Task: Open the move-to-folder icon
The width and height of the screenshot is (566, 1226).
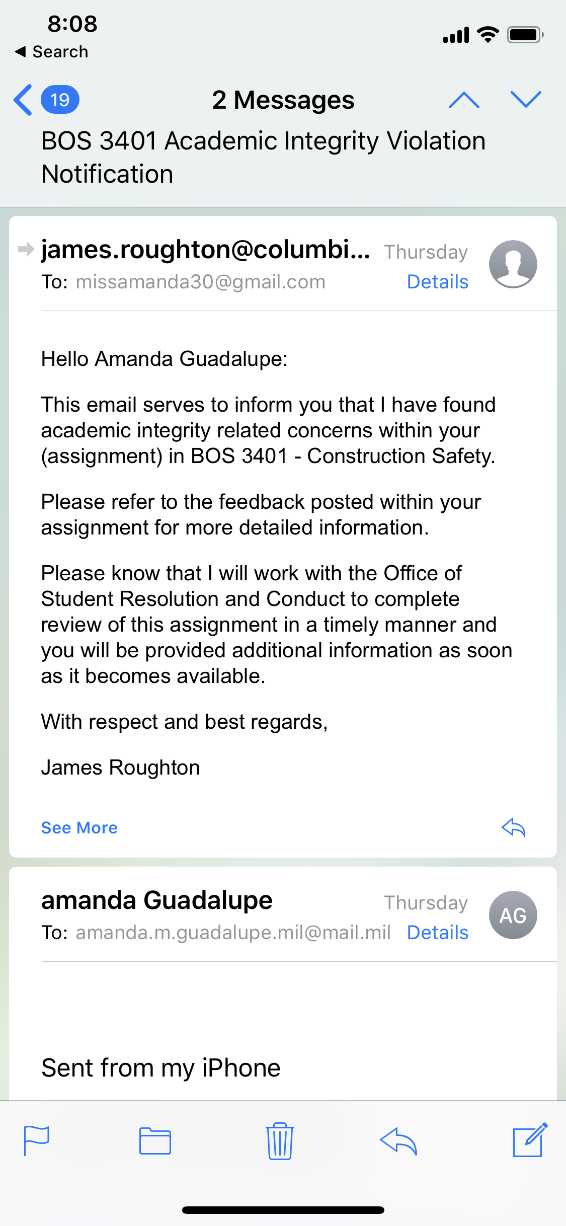Action: tap(155, 1141)
